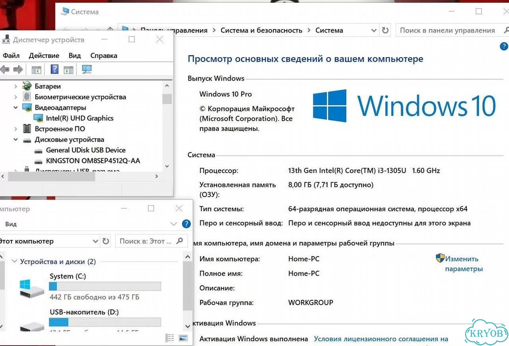This screenshot has height=346, width=509.
Task: Toggle the console tree icon in Device Manager
Action: (36, 70)
